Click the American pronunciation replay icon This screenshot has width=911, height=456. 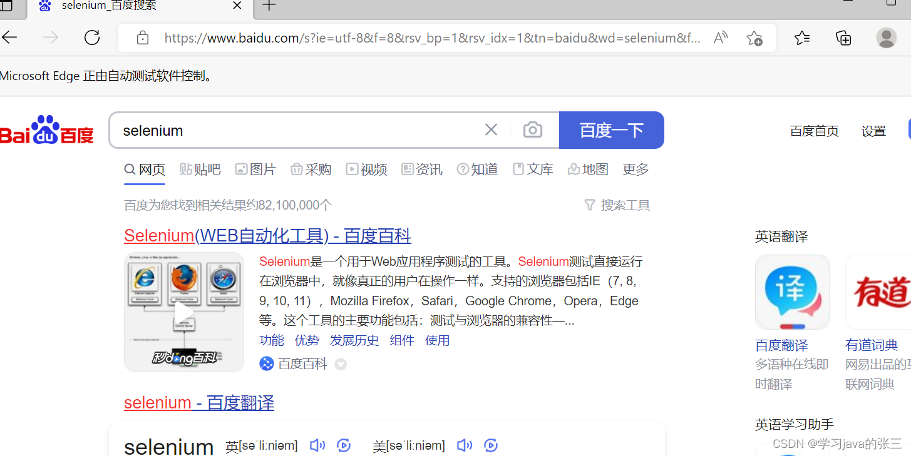[x=491, y=445]
